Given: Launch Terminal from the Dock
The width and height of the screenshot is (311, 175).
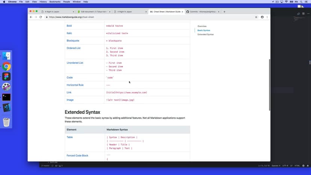Looking at the screenshot, I should coord(6,97).
